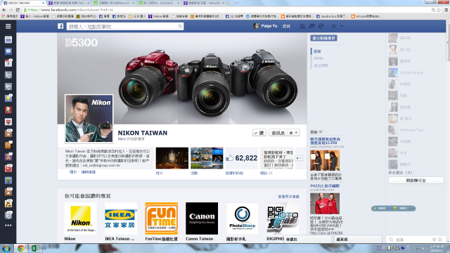The height and width of the screenshot is (253, 450).
Task: Click the thumbs-up icon beside 62,822
Action: [x=230, y=157]
